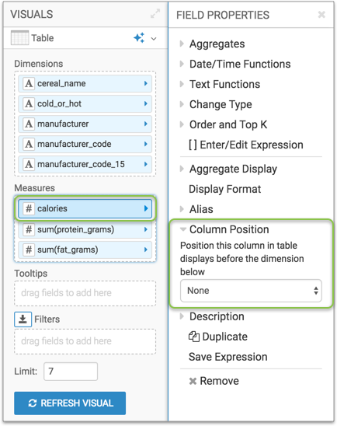Collapse the Column Position section

(224, 229)
